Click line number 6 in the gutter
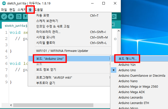The image size is (168, 109). pos(6,64)
